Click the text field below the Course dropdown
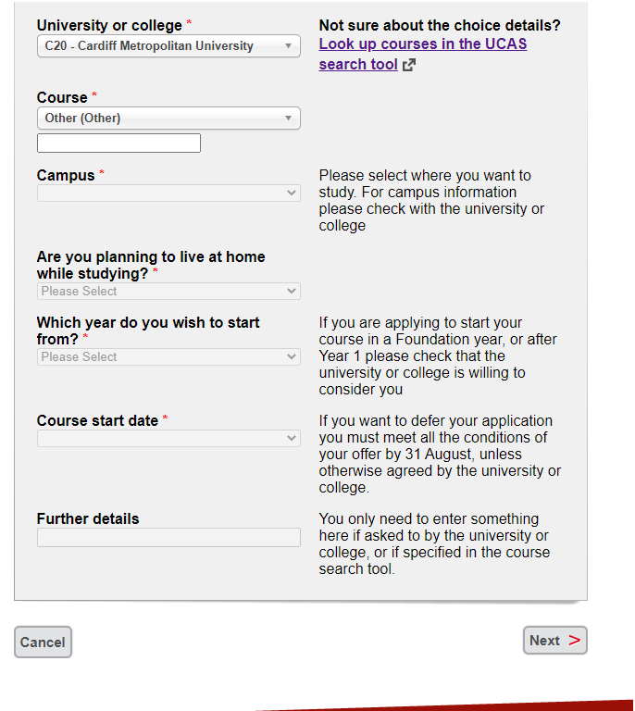Viewport: 635px width, 711px height. [x=118, y=143]
